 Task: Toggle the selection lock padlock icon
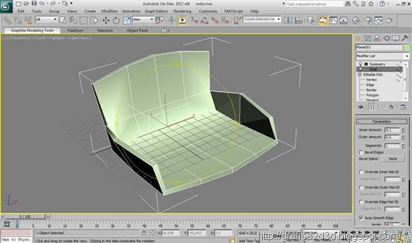click(x=144, y=233)
